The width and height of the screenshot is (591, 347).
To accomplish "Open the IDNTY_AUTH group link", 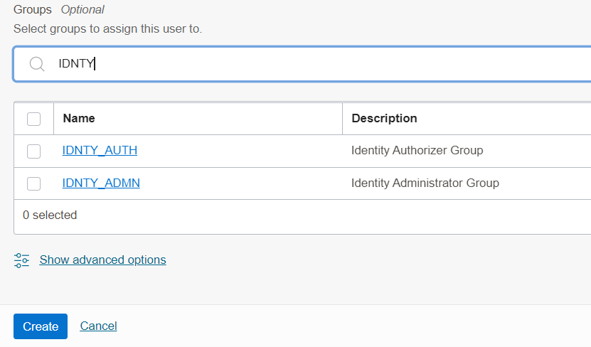I will (x=100, y=151).
